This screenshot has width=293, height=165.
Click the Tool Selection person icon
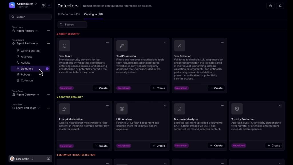[x=180, y=46]
